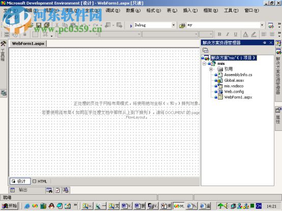Open the 表 menu
Screen dimensions: 282x211
pyautogui.click(x=172, y=11)
